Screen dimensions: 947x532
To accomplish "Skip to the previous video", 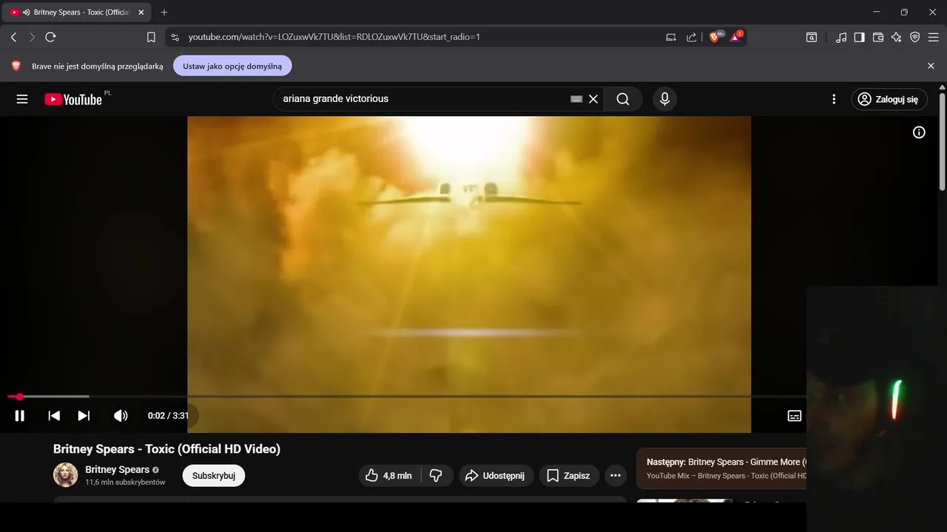I will (54, 415).
